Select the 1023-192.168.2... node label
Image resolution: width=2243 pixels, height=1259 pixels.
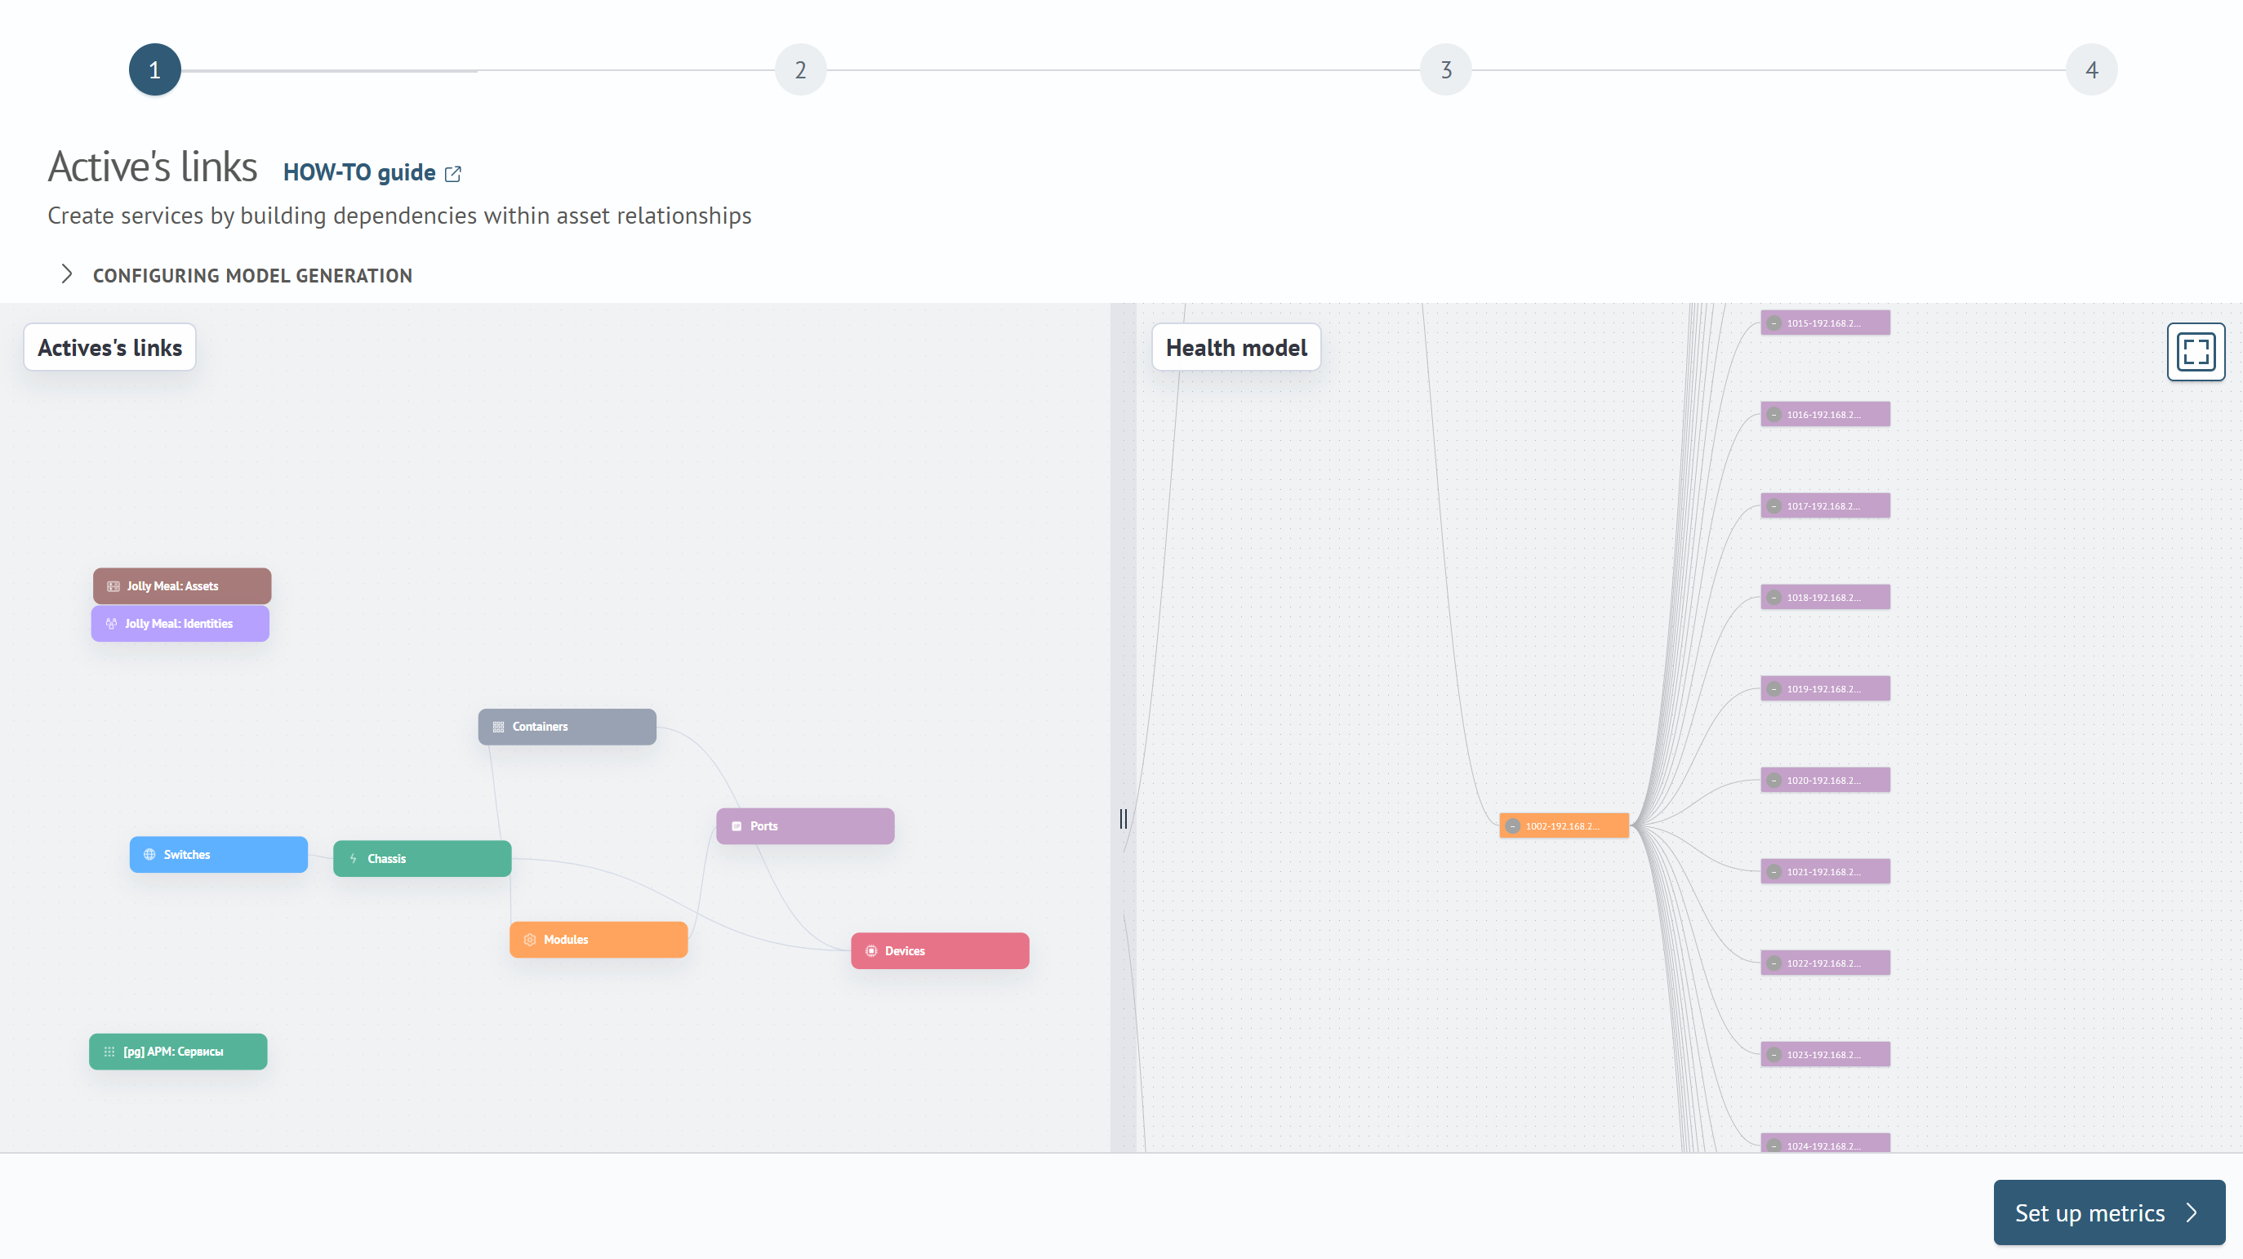tap(1823, 1054)
